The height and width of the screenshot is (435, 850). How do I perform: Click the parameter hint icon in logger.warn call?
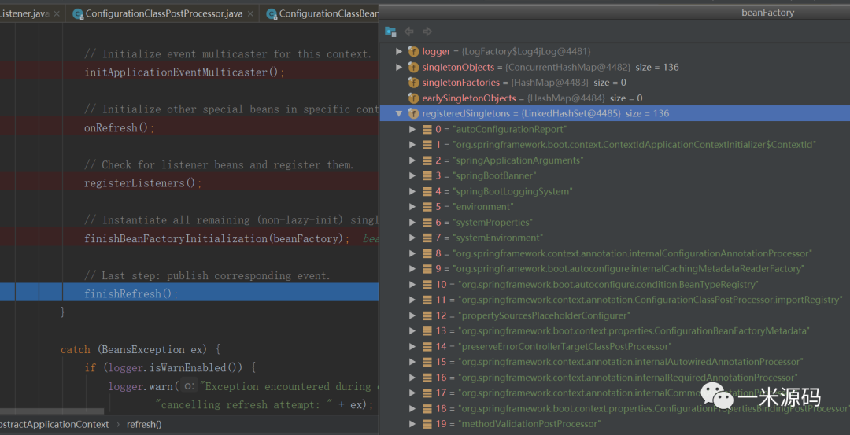point(188,386)
